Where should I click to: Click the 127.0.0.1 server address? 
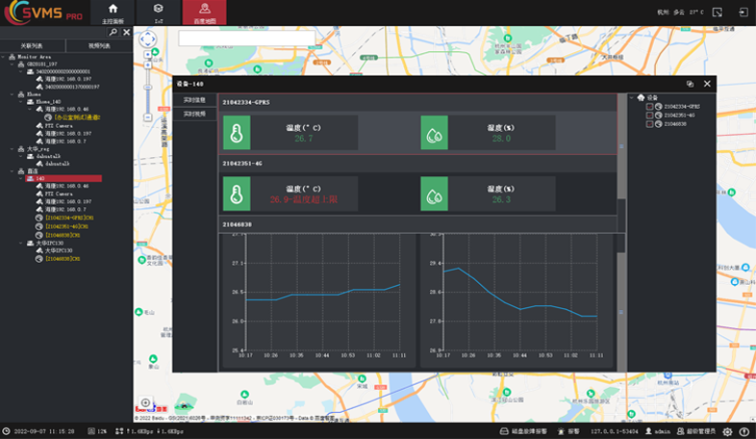coord(614,431)
